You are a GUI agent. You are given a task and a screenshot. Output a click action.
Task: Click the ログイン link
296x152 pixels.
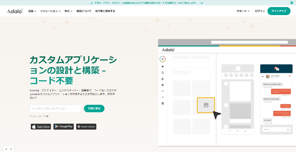260,11
